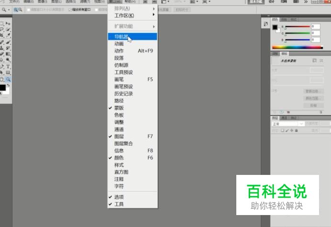Expand the 工作区(K) submenu

132,16
